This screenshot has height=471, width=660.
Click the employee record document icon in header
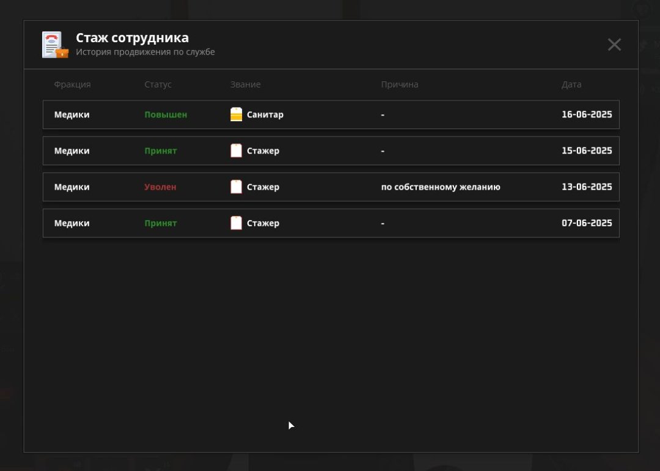pos(54,45)
